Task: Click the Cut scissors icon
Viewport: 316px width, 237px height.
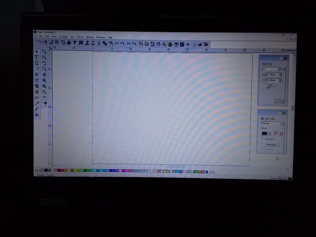Action: pos(99,43)
